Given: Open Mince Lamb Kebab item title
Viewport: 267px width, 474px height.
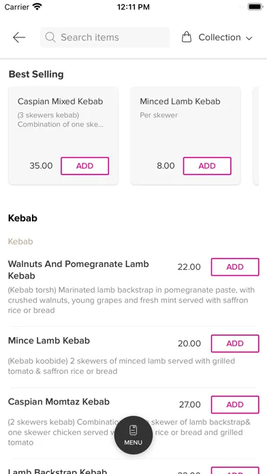Looking at the screenshot, I should (49, 341).
